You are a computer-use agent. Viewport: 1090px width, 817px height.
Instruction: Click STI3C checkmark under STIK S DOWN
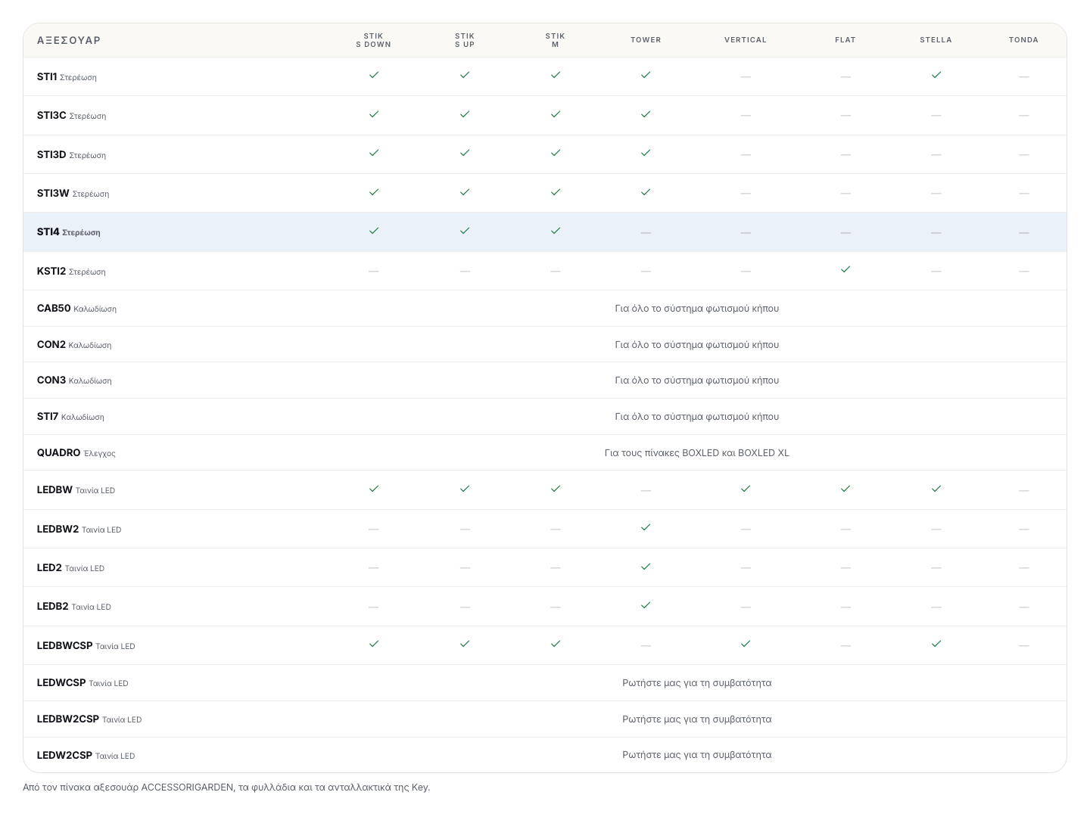pyautogui.click(x=374, y=114)
